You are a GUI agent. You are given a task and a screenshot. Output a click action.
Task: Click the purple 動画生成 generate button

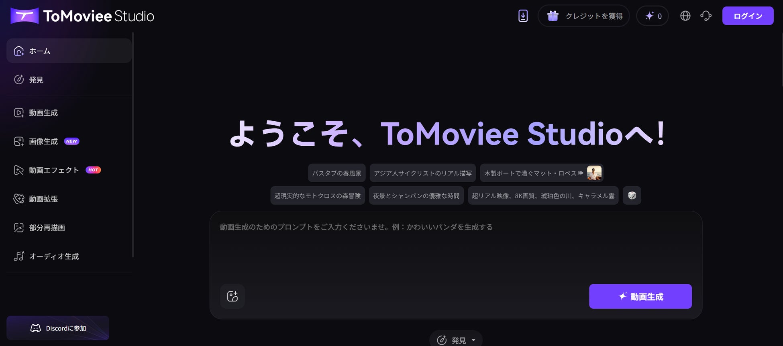click(640, 296)
